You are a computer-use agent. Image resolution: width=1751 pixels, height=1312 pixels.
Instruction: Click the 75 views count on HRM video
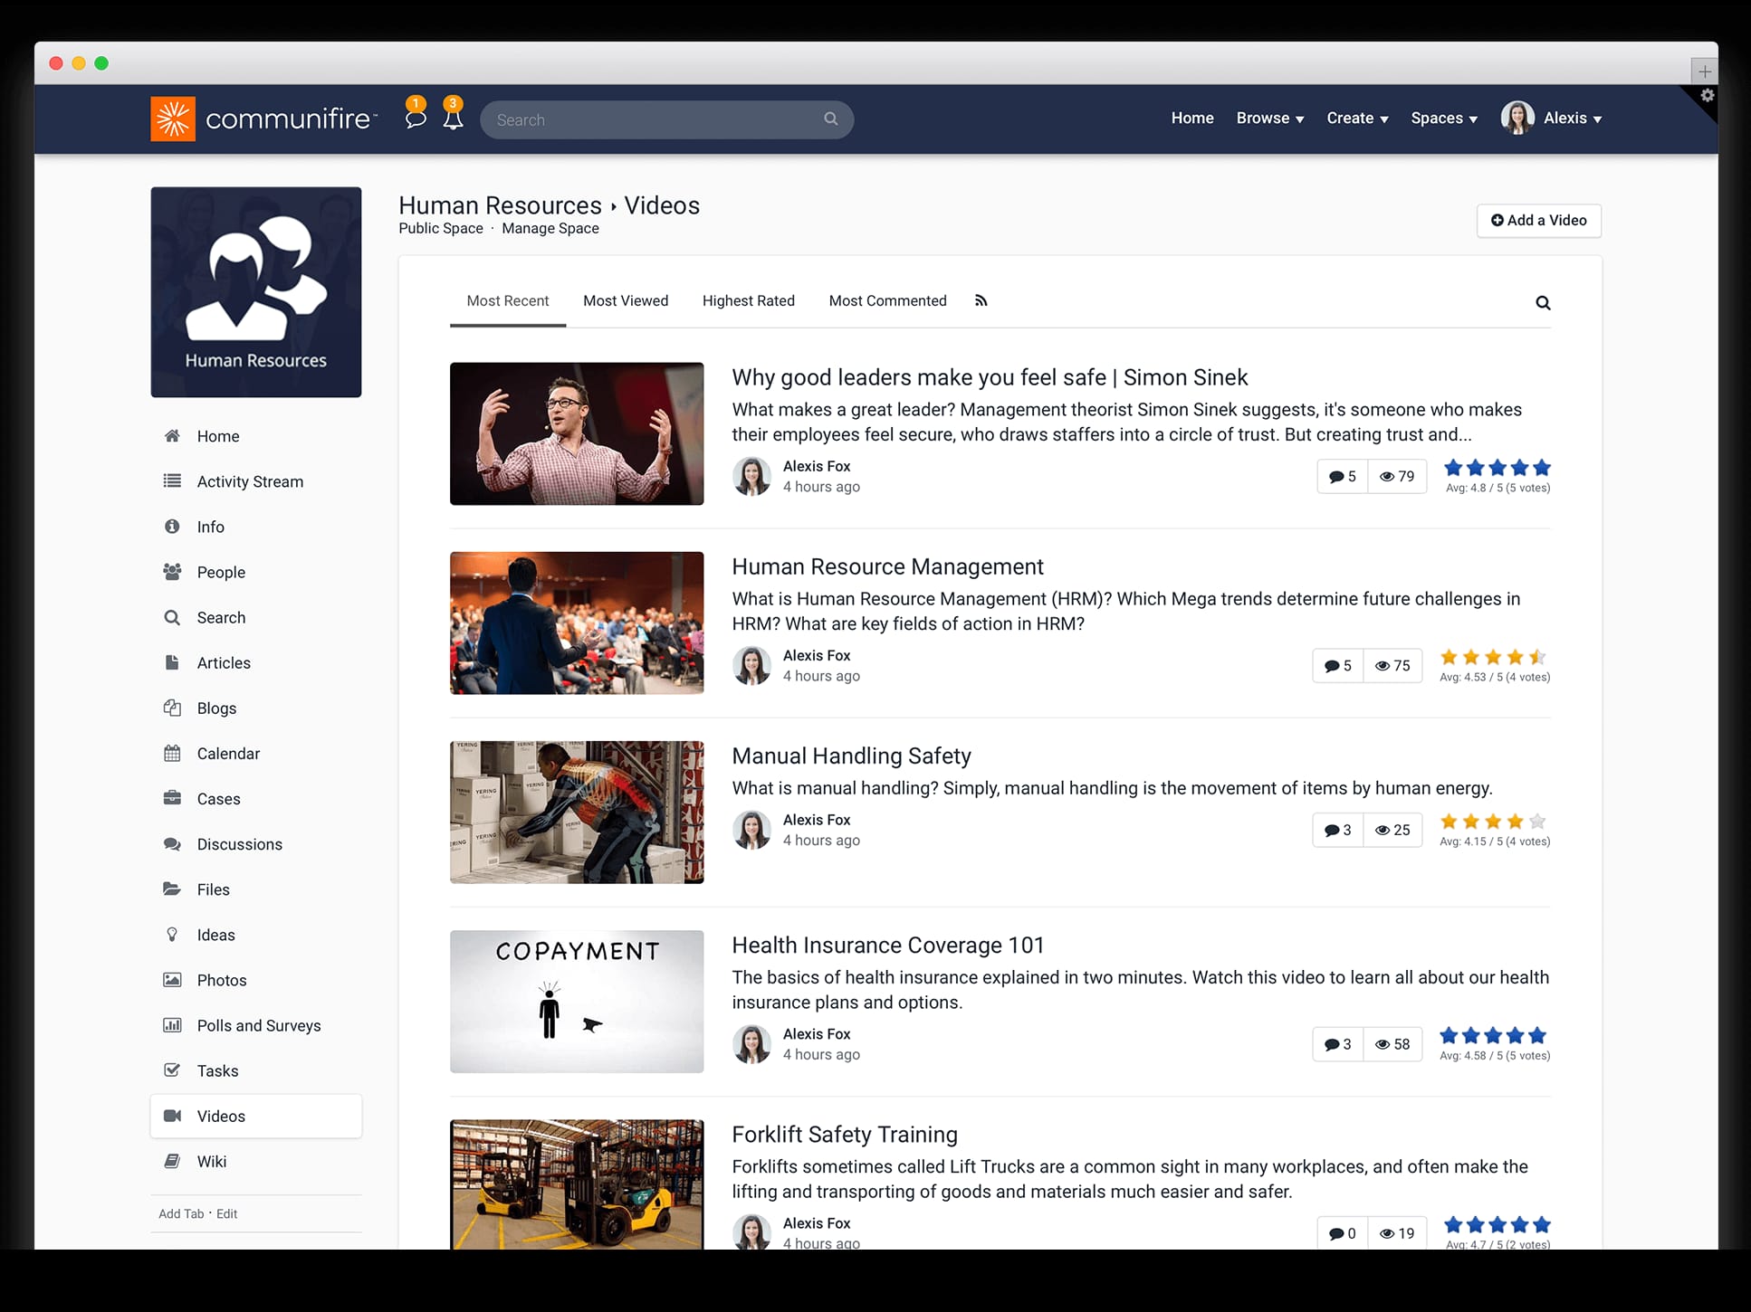coord(1392,666)
